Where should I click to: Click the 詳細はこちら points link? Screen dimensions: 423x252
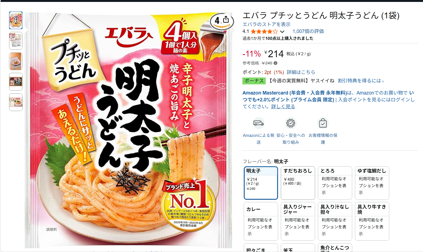coord(301,72)
